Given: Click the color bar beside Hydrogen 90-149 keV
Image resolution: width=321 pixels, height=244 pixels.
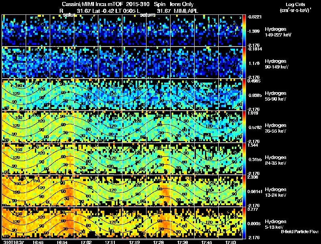Looking at the screenshot, I should [244, 63].
